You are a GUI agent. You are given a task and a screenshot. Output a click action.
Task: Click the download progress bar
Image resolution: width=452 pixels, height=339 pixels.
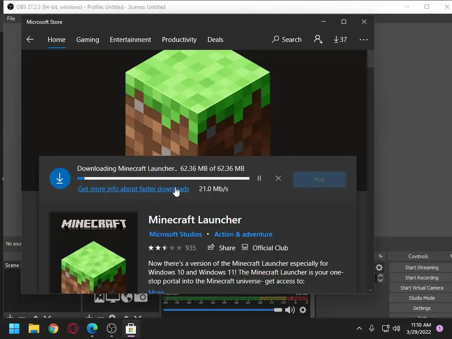pyautogui.click(x=163, y=178)
